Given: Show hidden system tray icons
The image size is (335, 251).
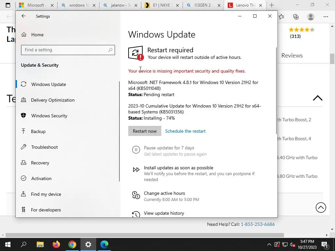Looking at the screenshot, I should coord(269,244).
